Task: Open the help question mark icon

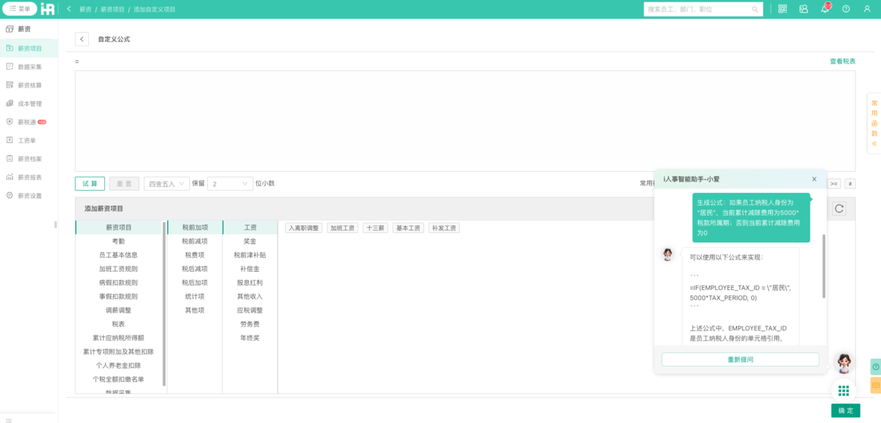Action: 846,9
